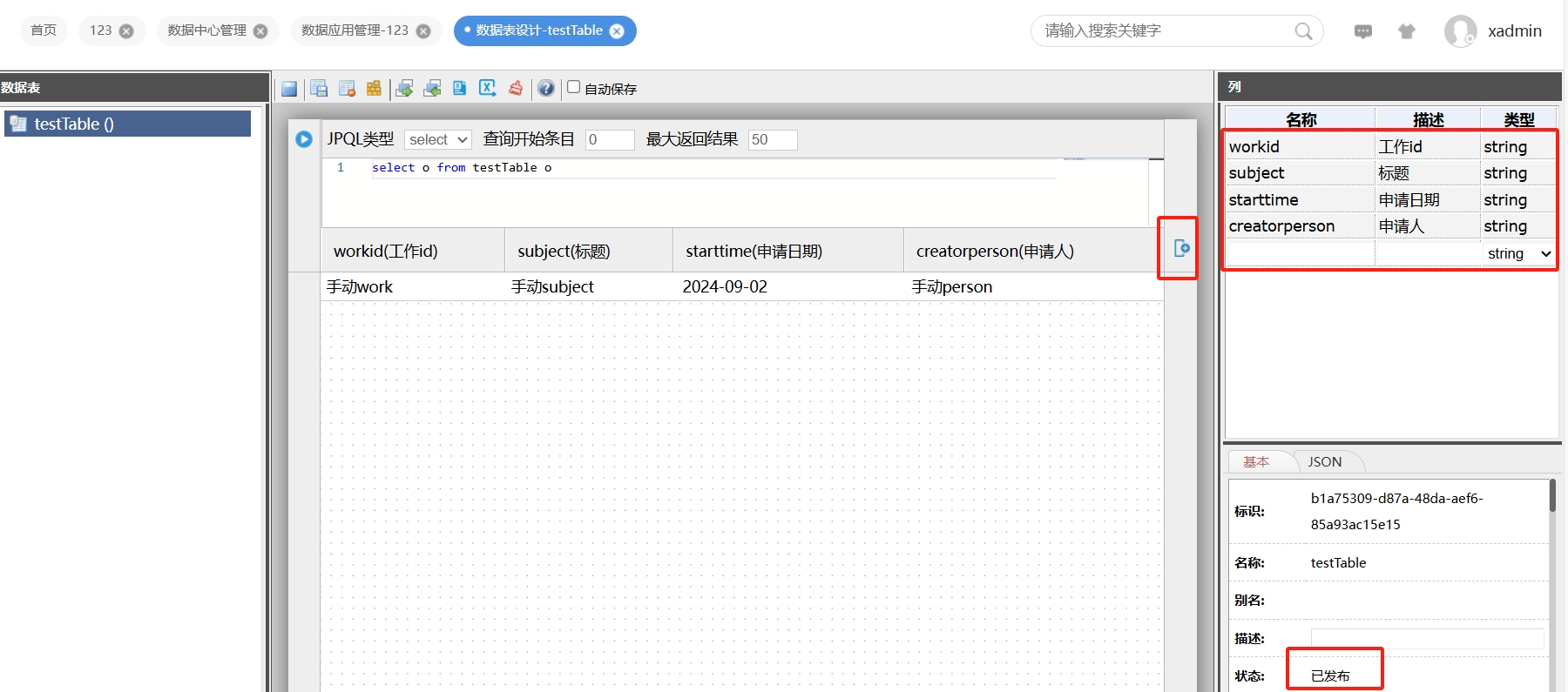
Task: Click the blue save icon in toolbar
Action: point(289,89)
